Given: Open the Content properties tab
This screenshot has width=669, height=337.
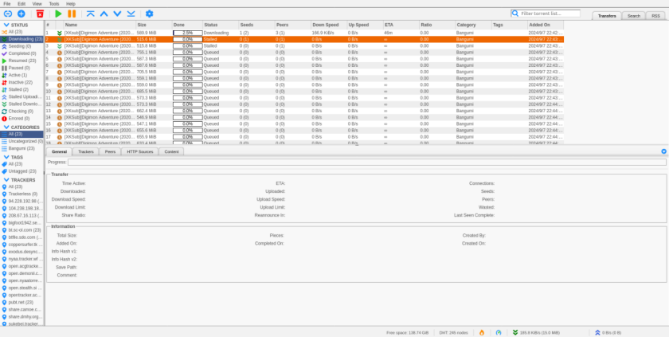Looking at the screenshot, I should [171, 151].
